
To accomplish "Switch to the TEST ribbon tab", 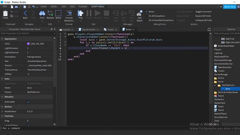I will tap(64, 7).
